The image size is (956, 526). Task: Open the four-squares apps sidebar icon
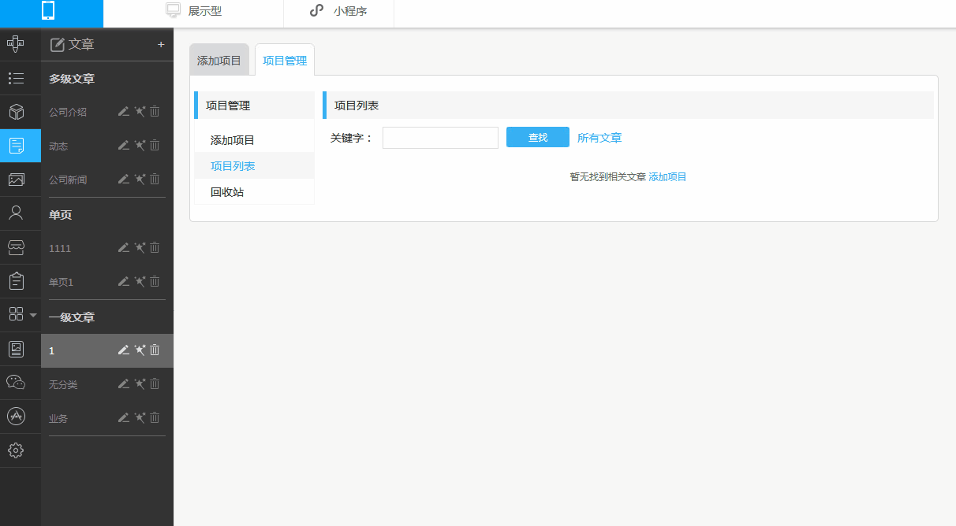(16, 314)
